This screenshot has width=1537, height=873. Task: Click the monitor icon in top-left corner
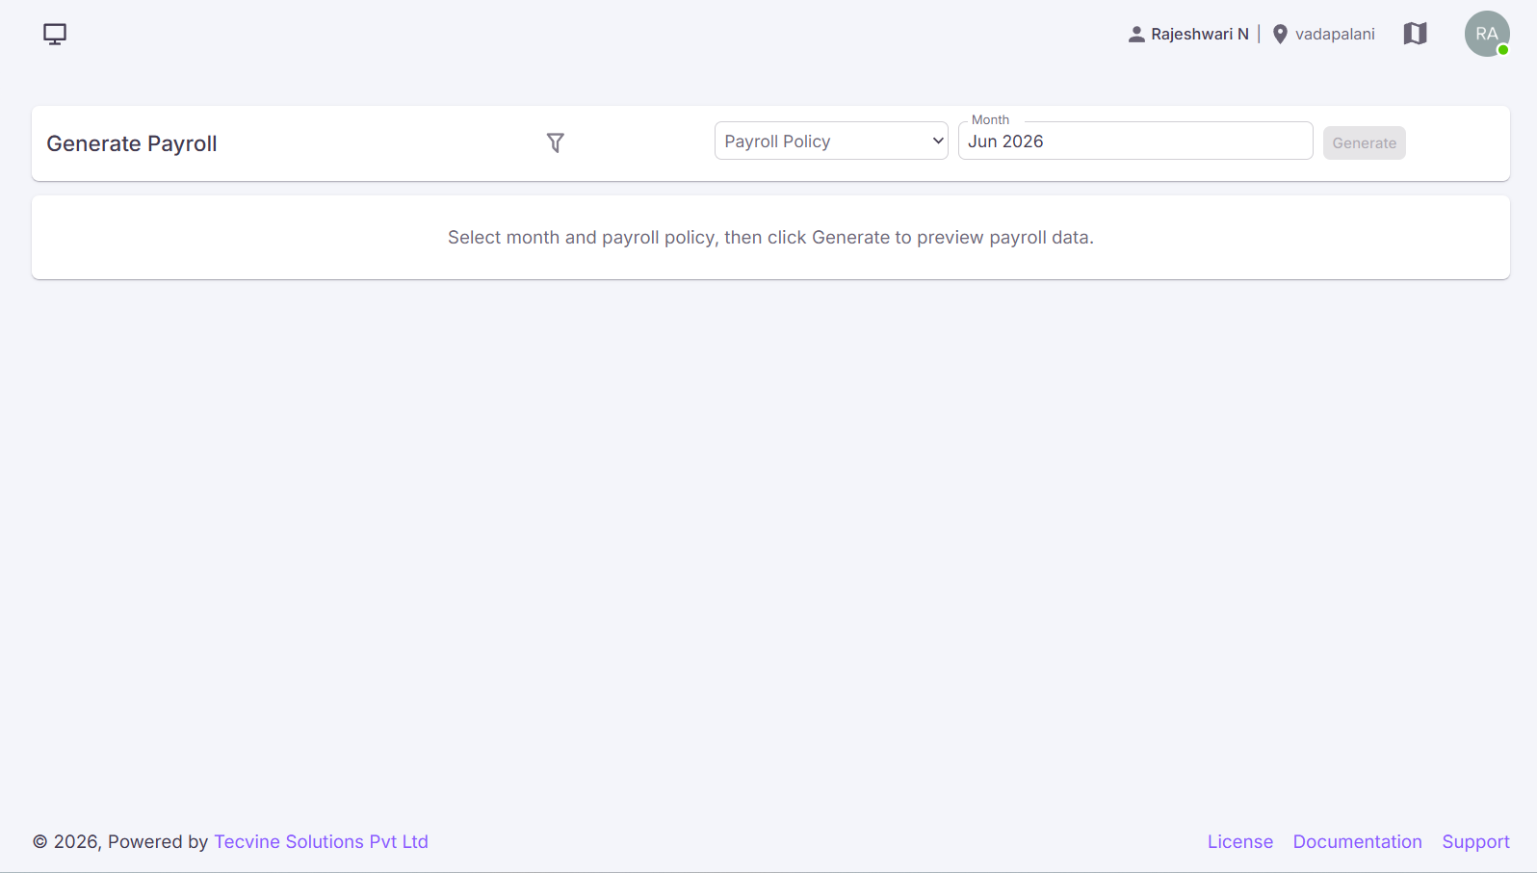55,35
